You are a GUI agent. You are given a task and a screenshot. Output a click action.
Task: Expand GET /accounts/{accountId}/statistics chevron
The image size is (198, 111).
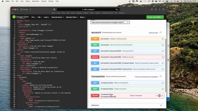(162, 69)
